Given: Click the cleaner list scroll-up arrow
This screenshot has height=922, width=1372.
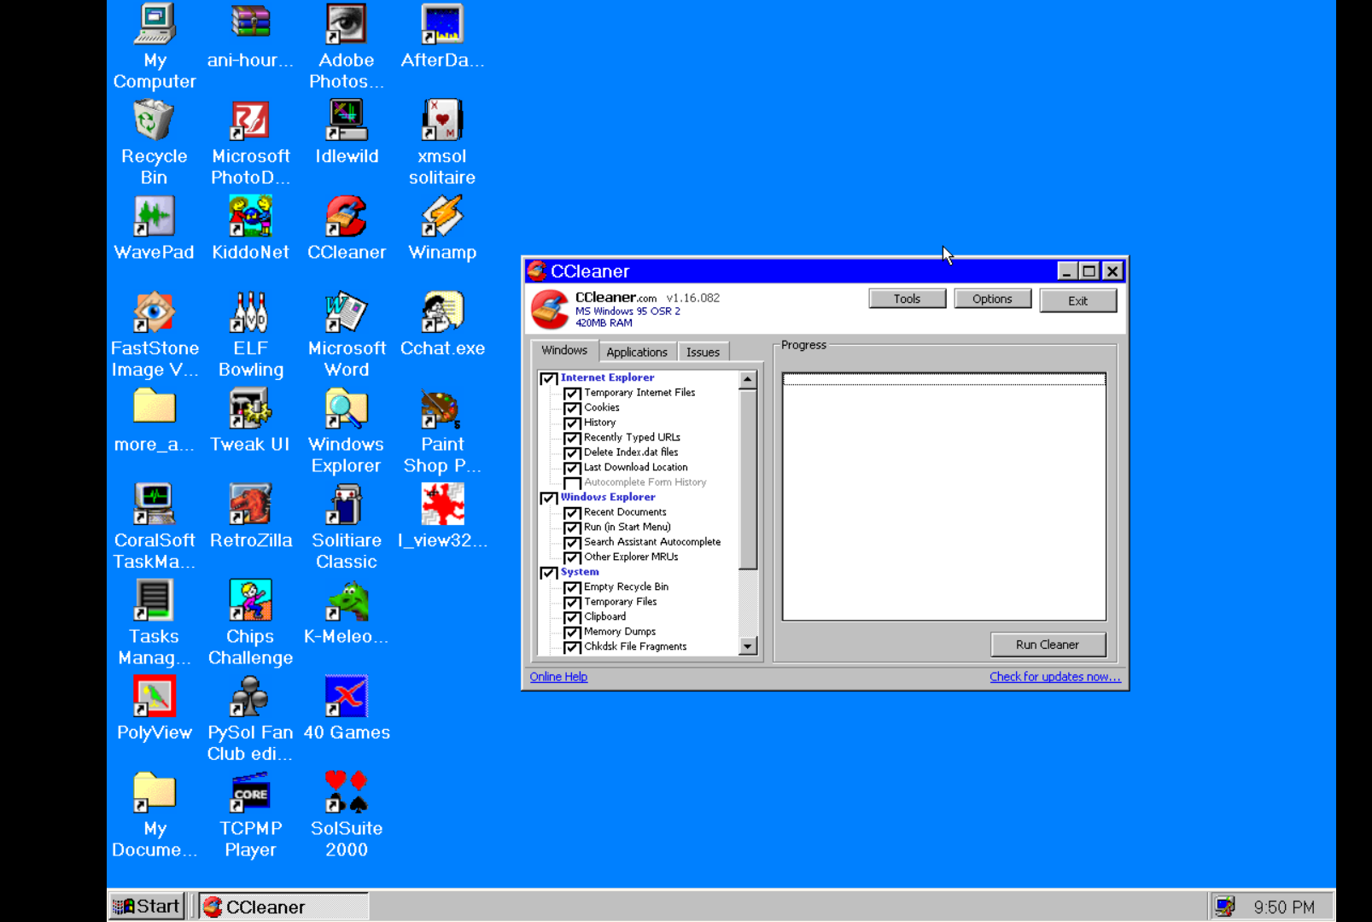Looking at the screenshot, I should tap(748, 380).
